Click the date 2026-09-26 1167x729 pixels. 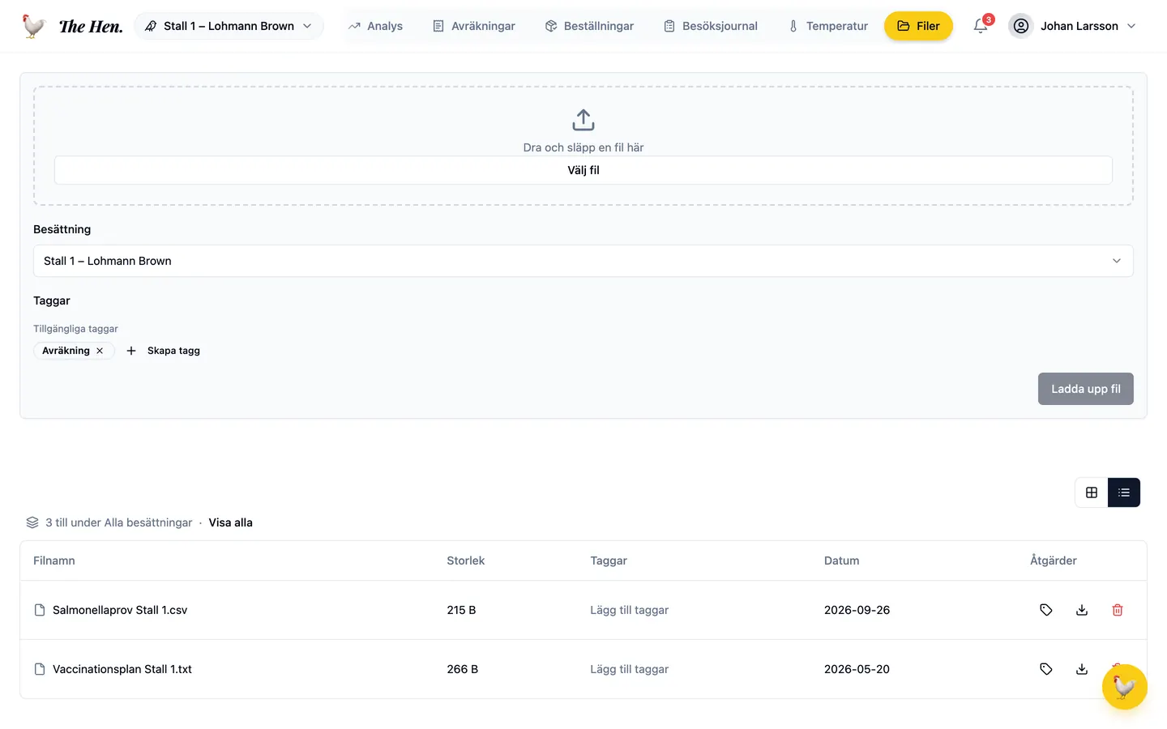click(857, 610)
